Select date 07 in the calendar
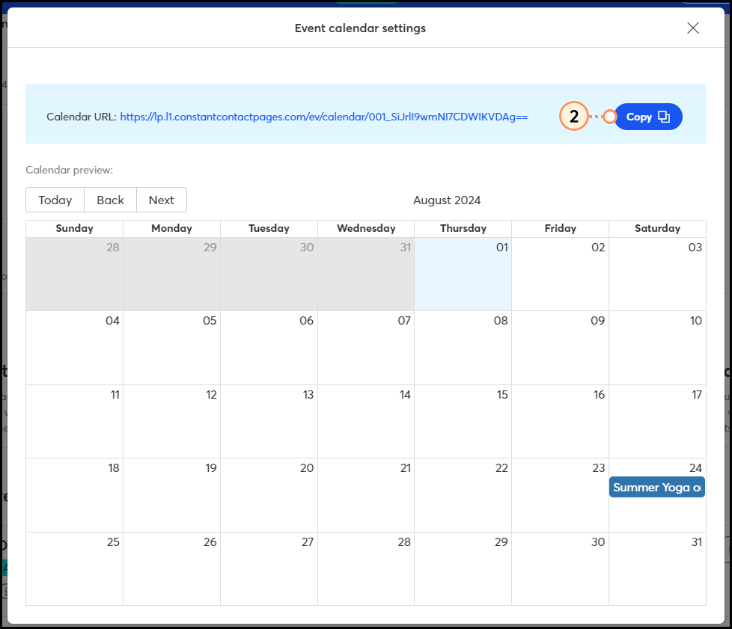Viewport: 732px width, 629px height. tap(404, 321)
